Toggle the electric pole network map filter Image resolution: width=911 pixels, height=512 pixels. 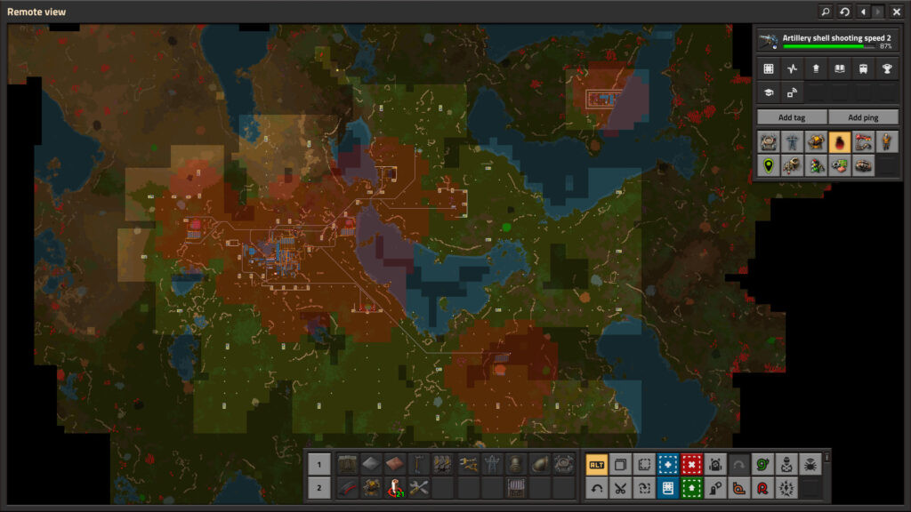(x=792, y=141)
